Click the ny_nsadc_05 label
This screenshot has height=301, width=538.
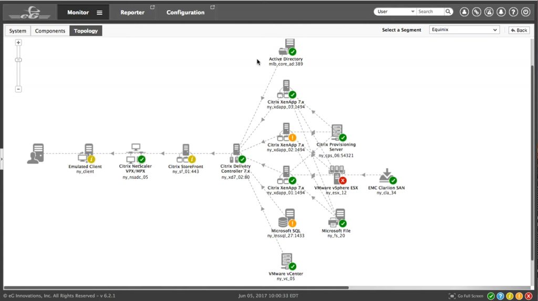pos(135,177)
